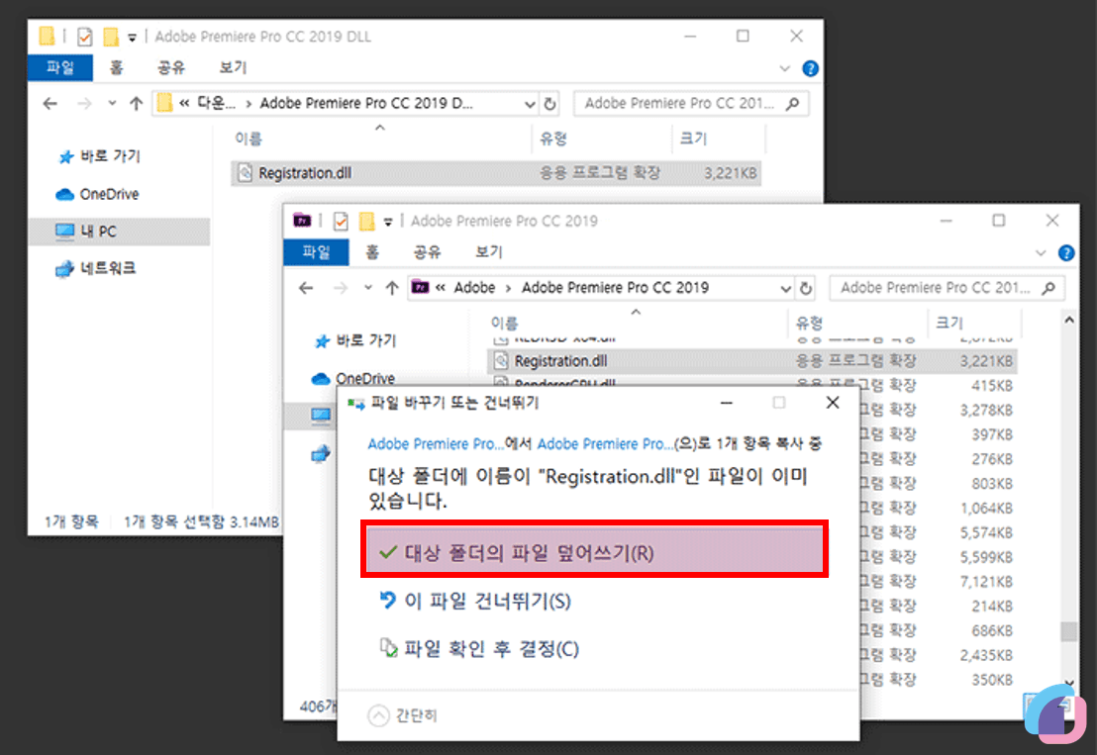The width and height of the screenshot is (1097, 755).
Task: Expand ribbon chevron in Premiere window
Action: tap(1041, 253)
